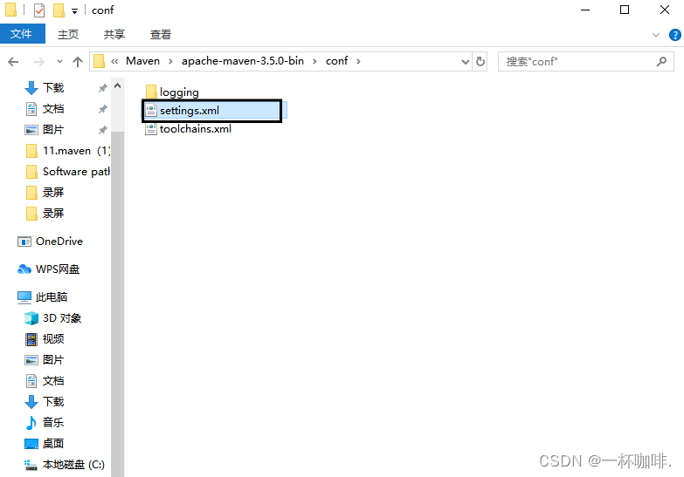Click apache-maven-3.5.0-bin in the breadcrumb
This screenshot has width=684, height=477.
[243, 61]
